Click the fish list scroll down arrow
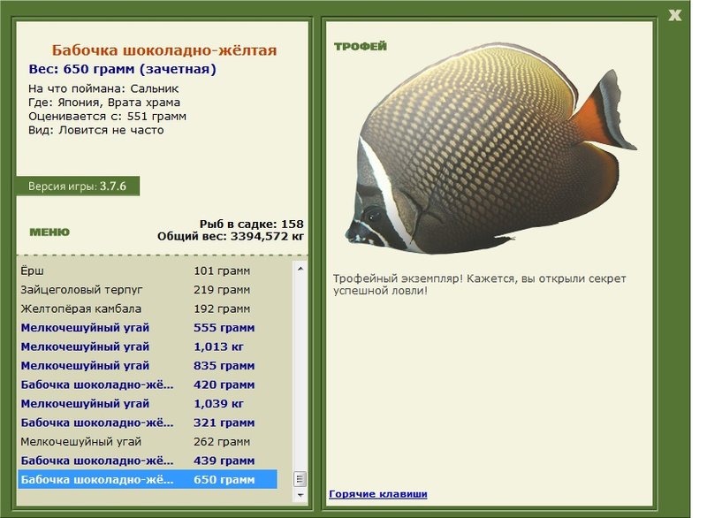The width and height of the screenshot is (707, 518). (300, 495)
